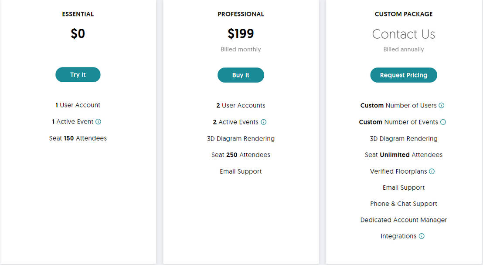This screenshot has width=483, height=265.
Task: Click the info icon beside 1 Active Event
Action: [99, 122]
